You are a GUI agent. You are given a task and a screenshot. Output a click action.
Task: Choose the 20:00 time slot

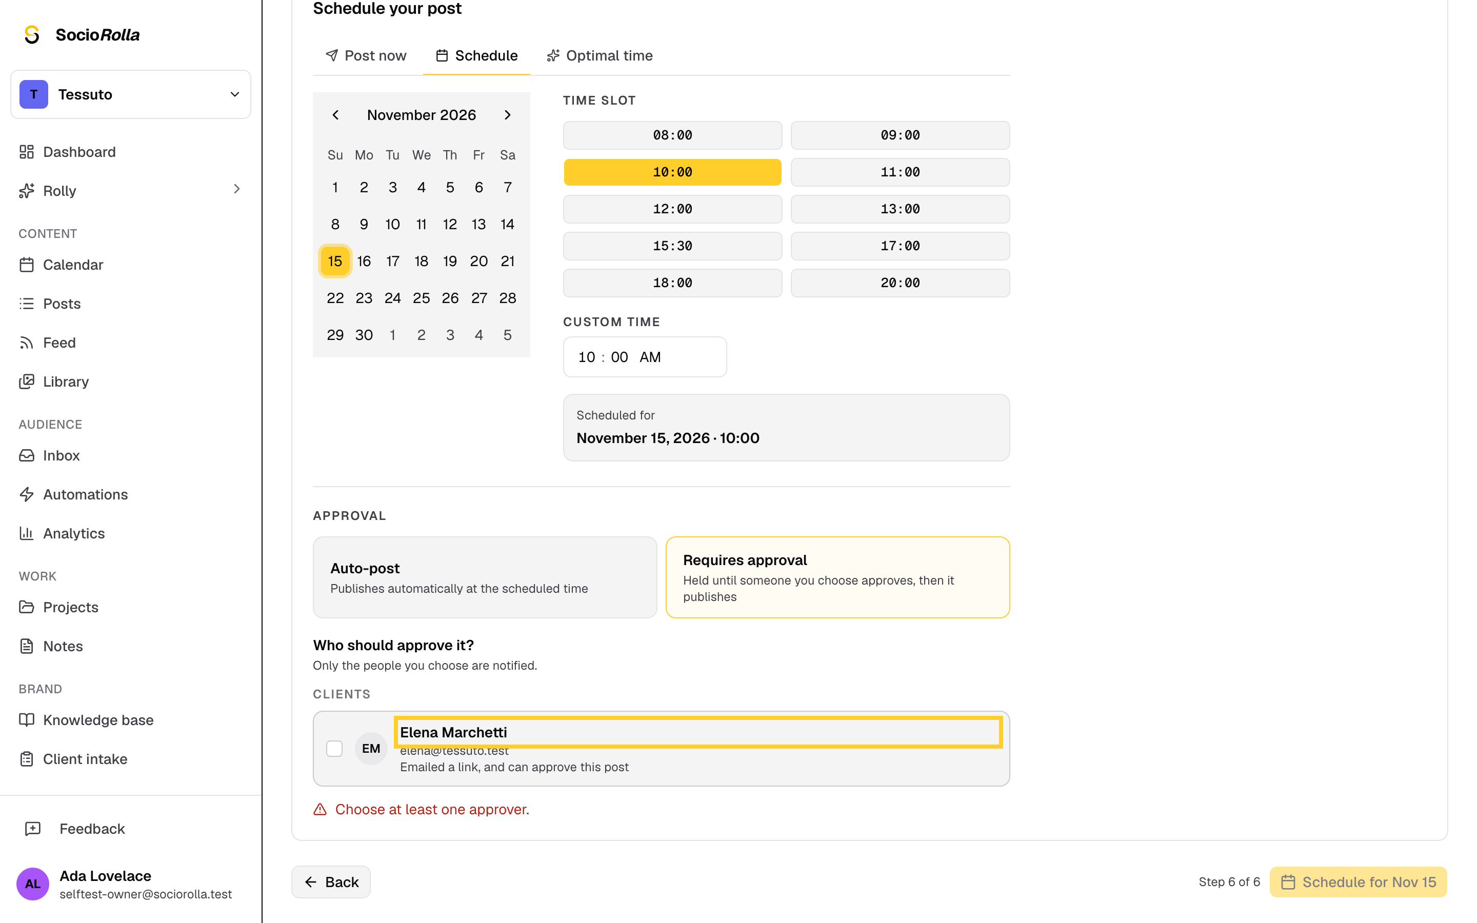coord(900,283)
